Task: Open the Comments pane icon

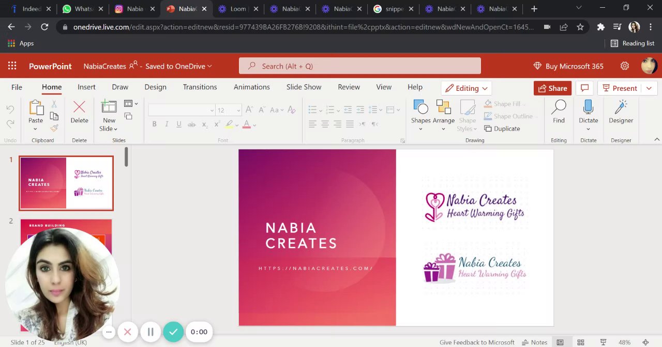Action: click(584, 88)
